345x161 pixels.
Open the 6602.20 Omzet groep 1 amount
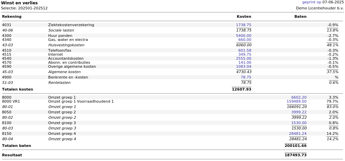click(299, 97)
